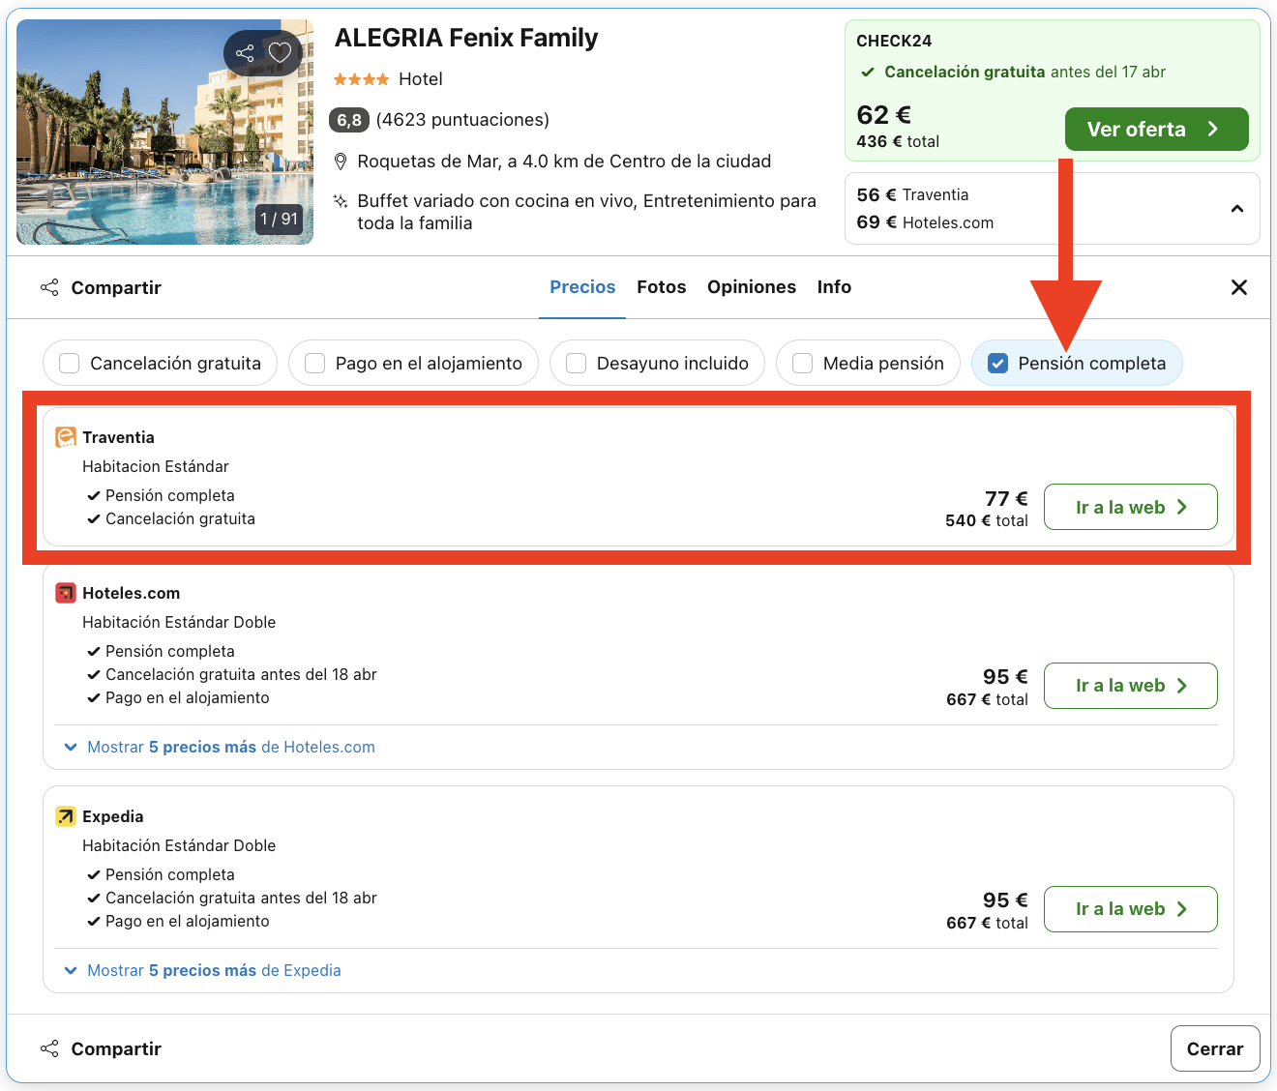Click the Hoteles.com logo icon

point(66,593)
